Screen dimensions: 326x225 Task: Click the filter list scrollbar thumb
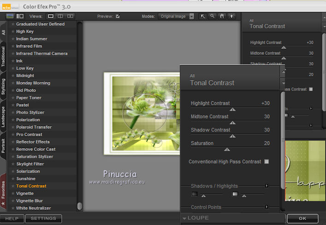(x=80, y=206)
